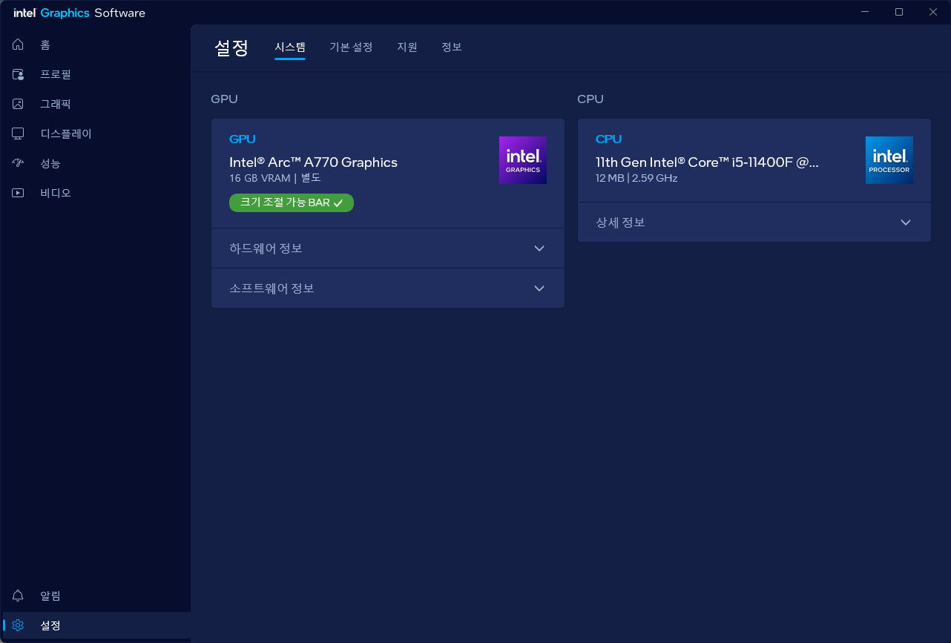Click the blue GPU card title

[243, 139]
